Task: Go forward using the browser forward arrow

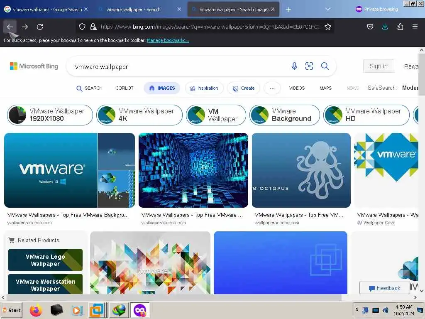Action: pos(25,27)
